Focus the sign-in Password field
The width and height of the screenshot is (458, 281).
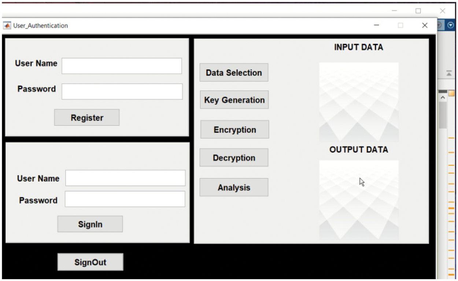click(x=125, y=199)
